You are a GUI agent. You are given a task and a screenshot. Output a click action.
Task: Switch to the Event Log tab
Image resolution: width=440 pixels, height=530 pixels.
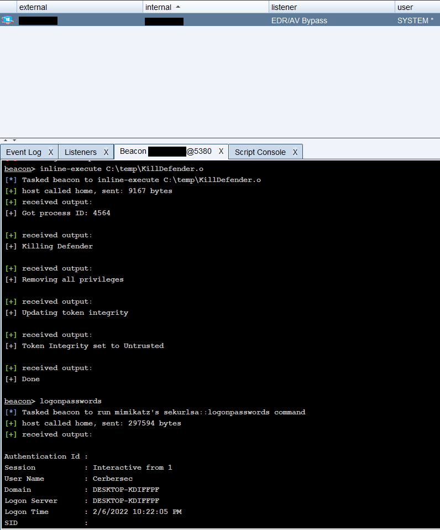pos(24,152)
